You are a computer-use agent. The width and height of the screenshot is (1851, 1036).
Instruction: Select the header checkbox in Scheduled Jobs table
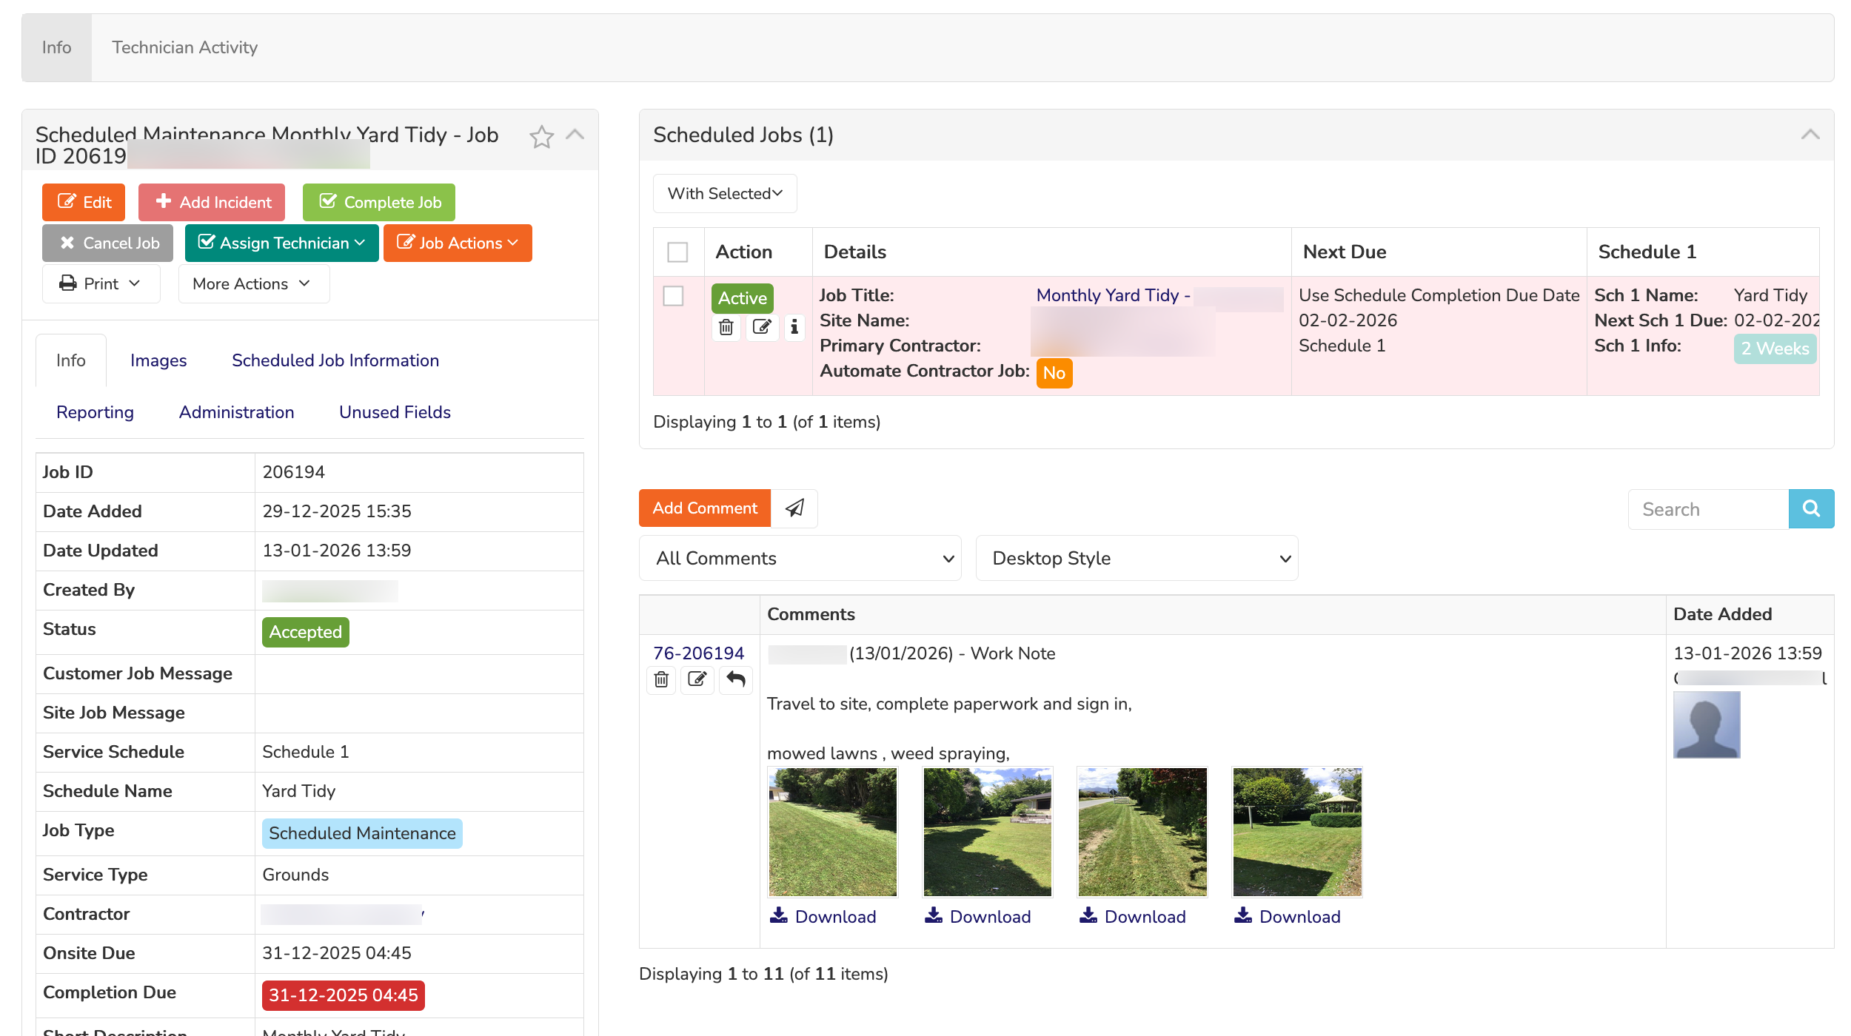[677, 252]
